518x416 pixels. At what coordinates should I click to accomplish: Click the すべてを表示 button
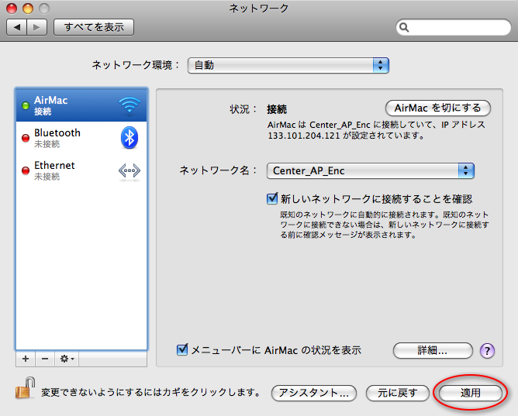pos(94,27)
